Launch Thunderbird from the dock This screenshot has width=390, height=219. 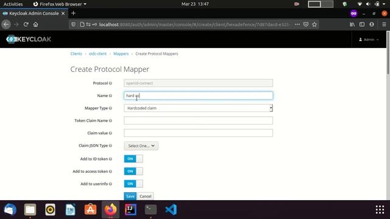(10, 209)
